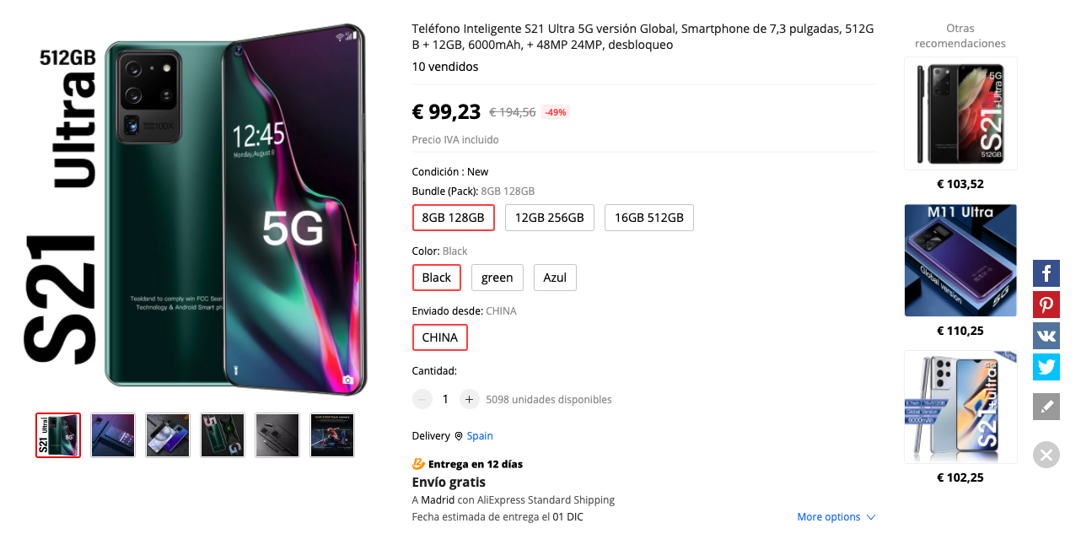Increase quantity with plus button
This screenshot has width=1081, height=534.
point(470,399)
